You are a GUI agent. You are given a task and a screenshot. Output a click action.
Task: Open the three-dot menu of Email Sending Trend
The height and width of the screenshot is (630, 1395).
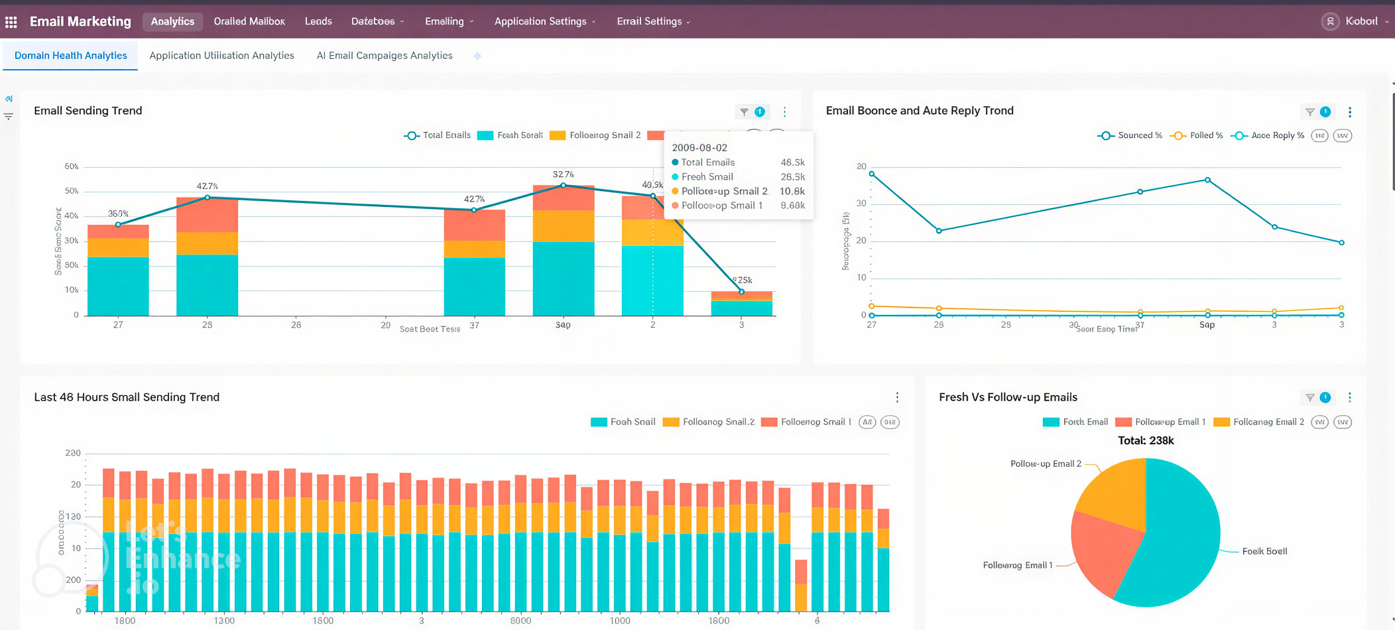tap(784, 112)
